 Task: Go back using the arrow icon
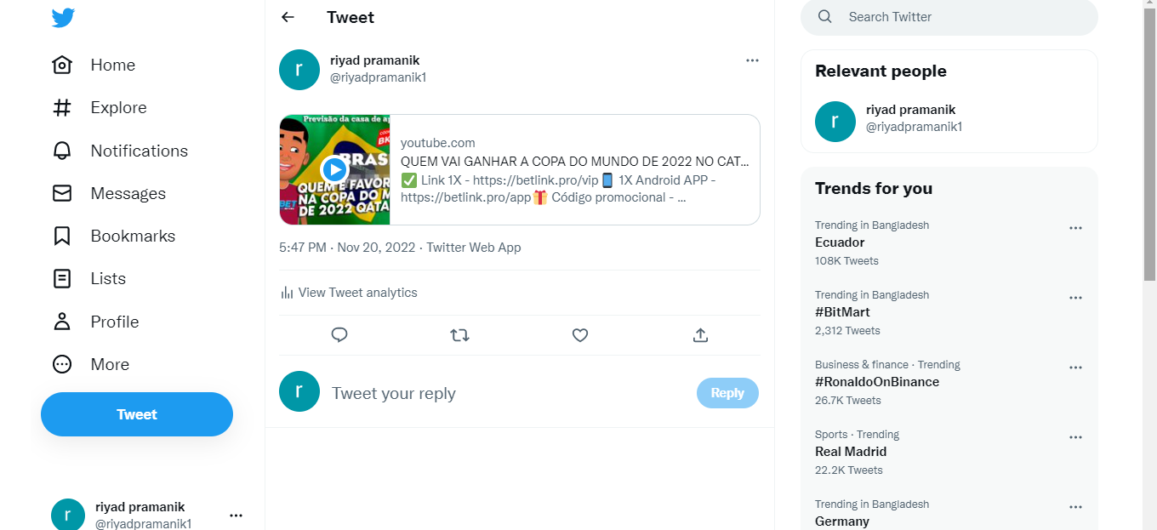click(288, 17)
